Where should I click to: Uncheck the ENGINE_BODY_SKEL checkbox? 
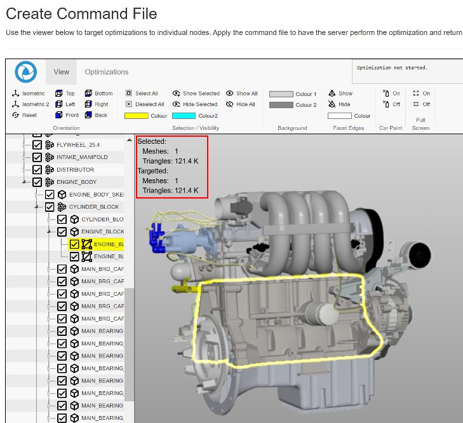coord(50,195)
